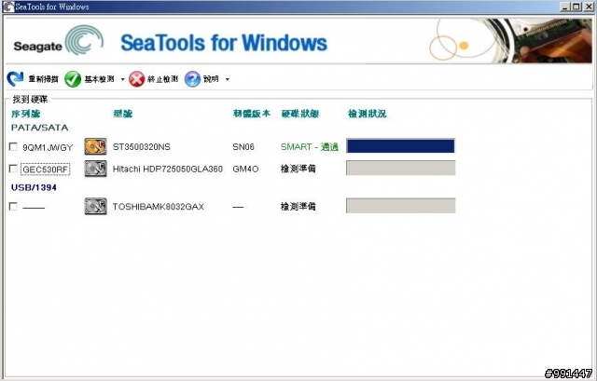
Task: Tick the checkbox for drive 9QM1JWGY
Action: [13, 146]
